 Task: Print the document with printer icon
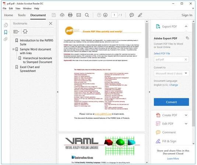coord(70,15)
